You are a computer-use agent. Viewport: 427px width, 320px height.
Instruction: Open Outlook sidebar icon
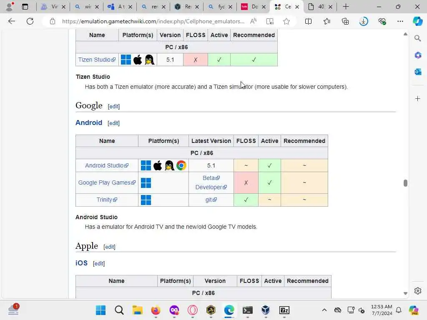[x=417, y=72]
